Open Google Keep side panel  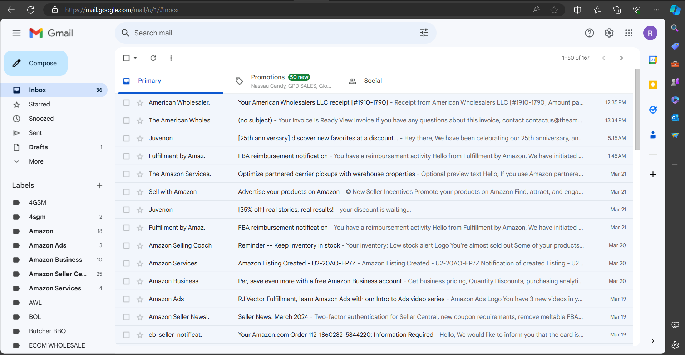tap(653, 85)
